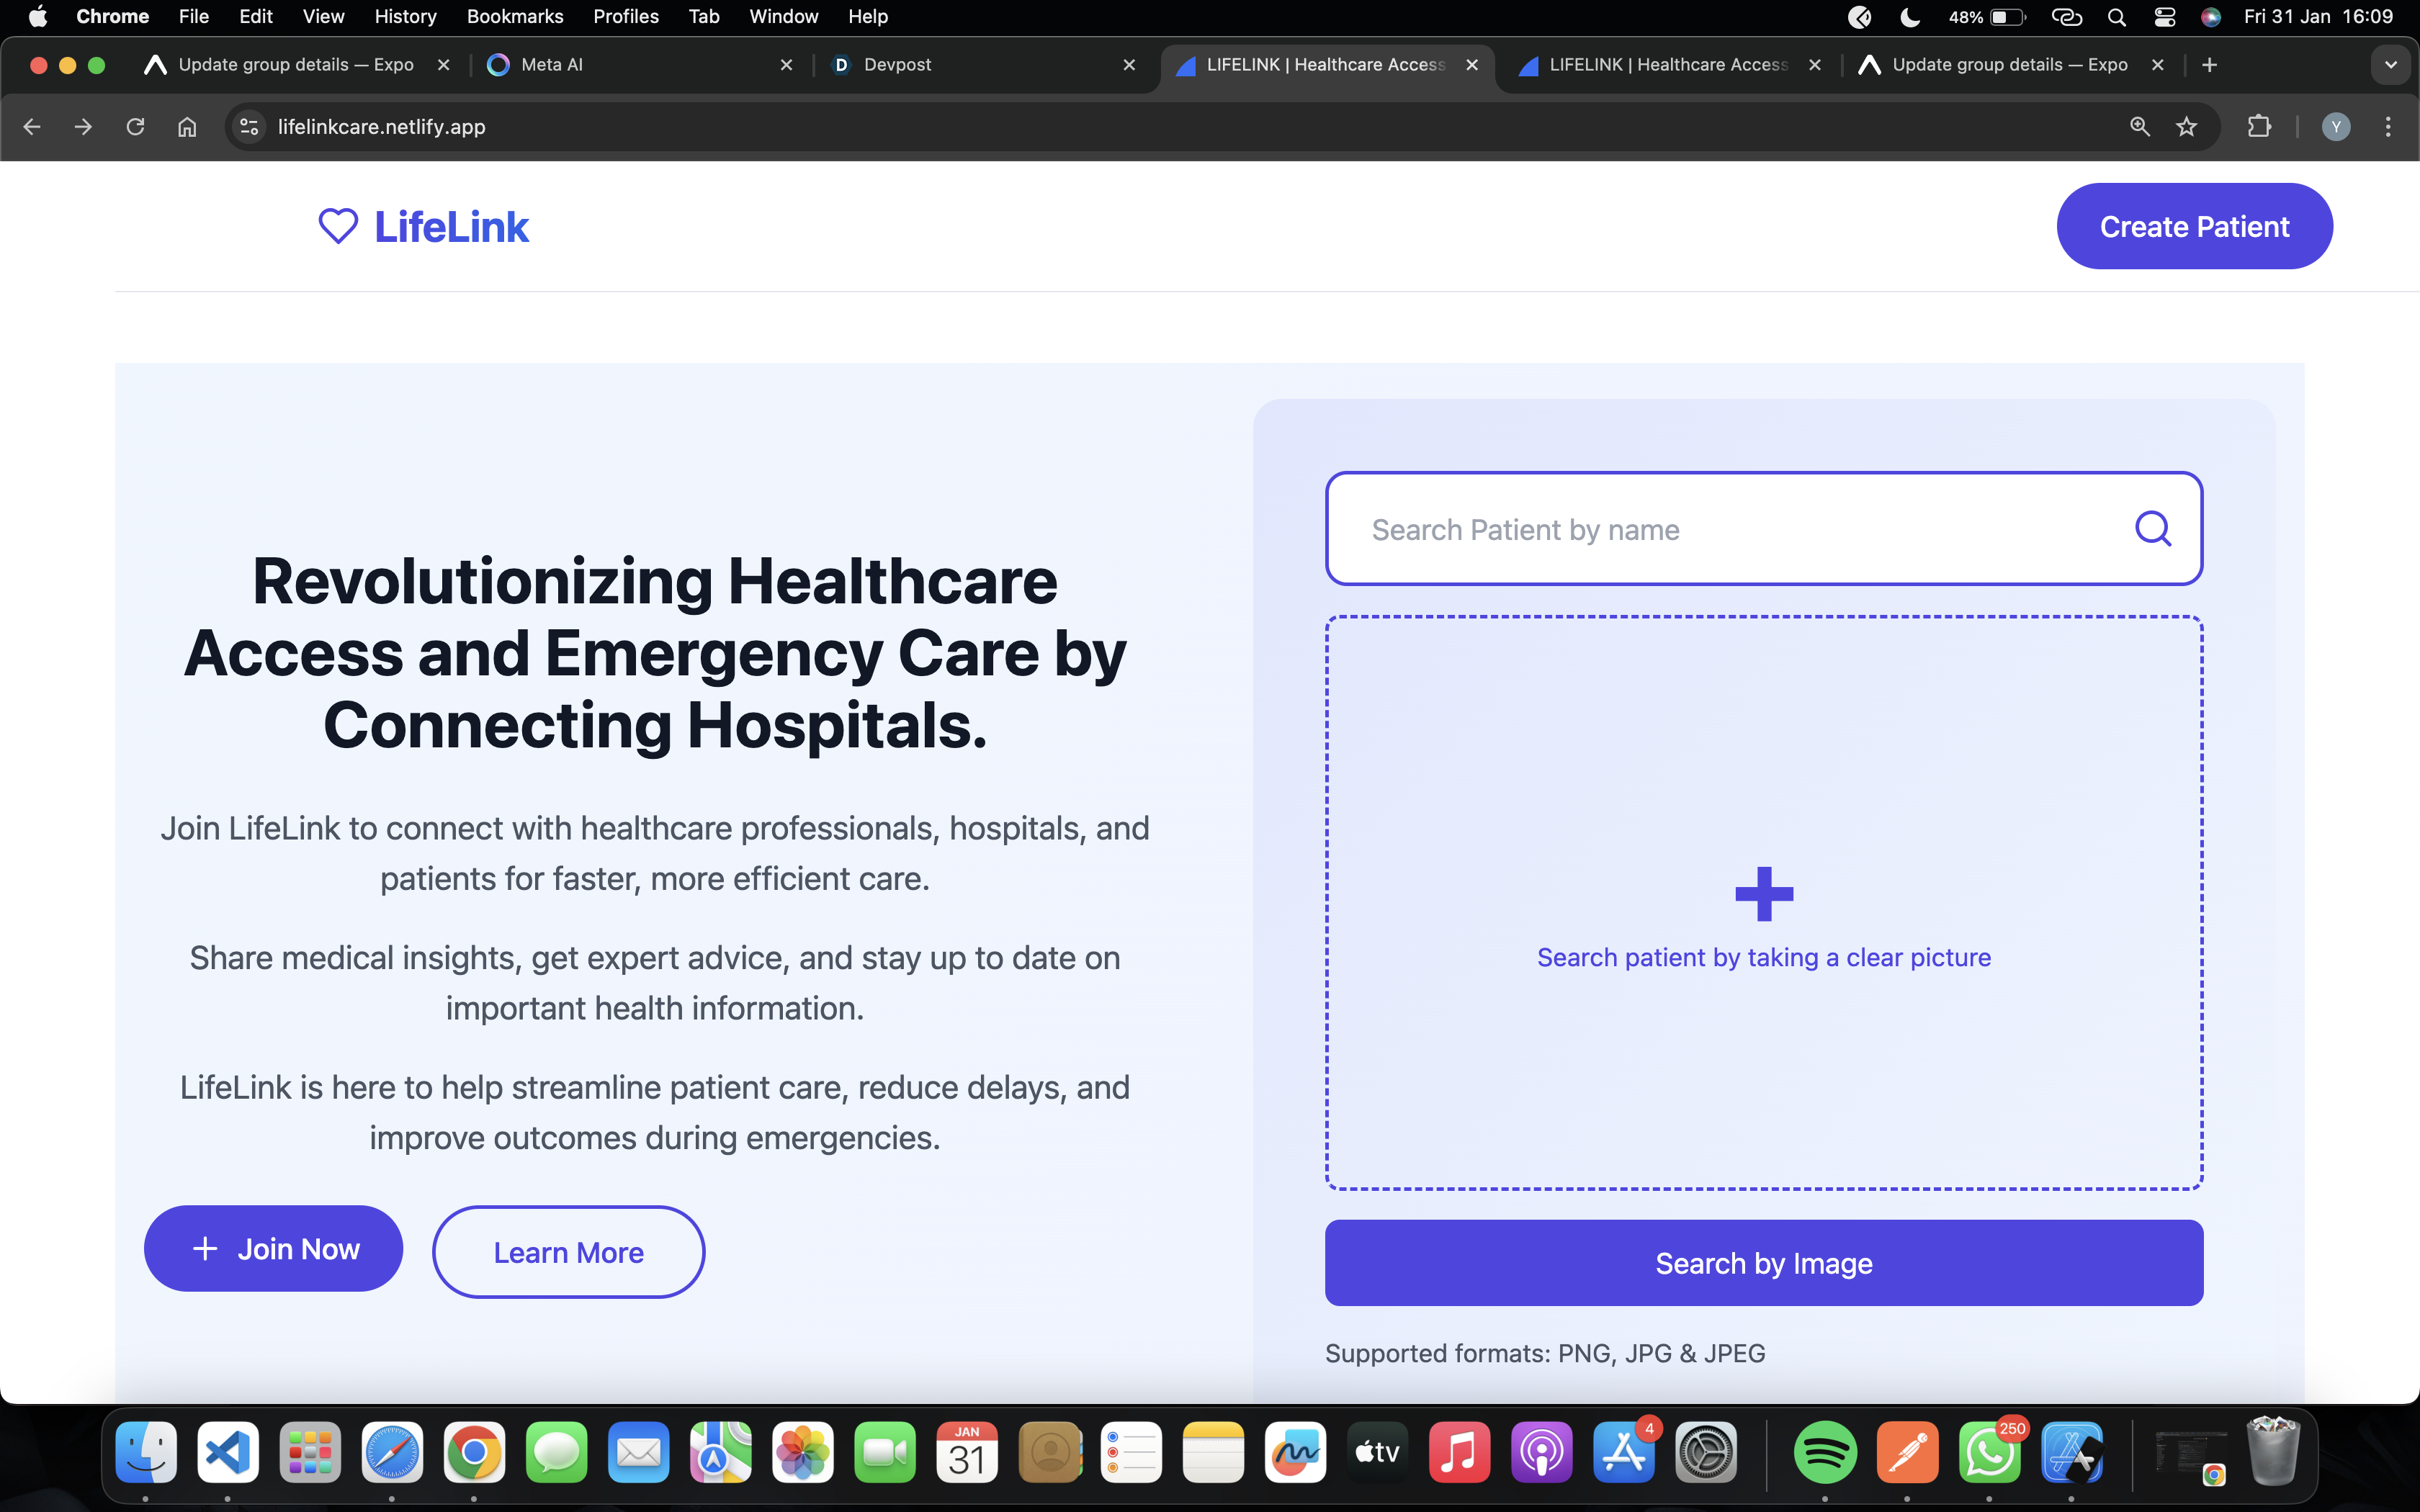Image resolution: width=2420 pixels, height=1512 pixels.
Task: Open the Bookmarks menu
Action: point(514,17)
